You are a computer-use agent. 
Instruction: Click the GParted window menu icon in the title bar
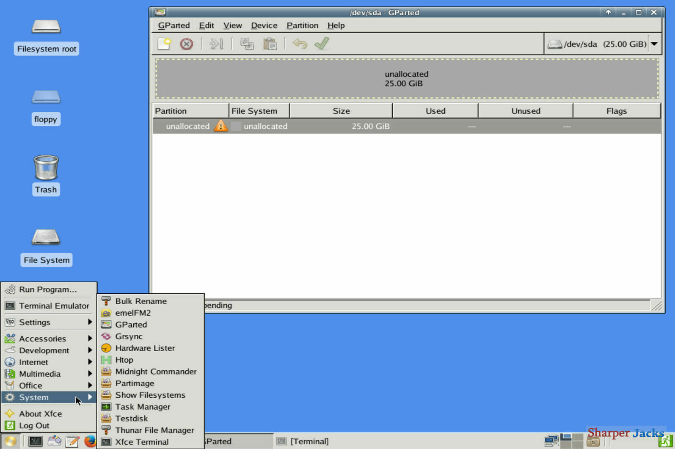160,12
